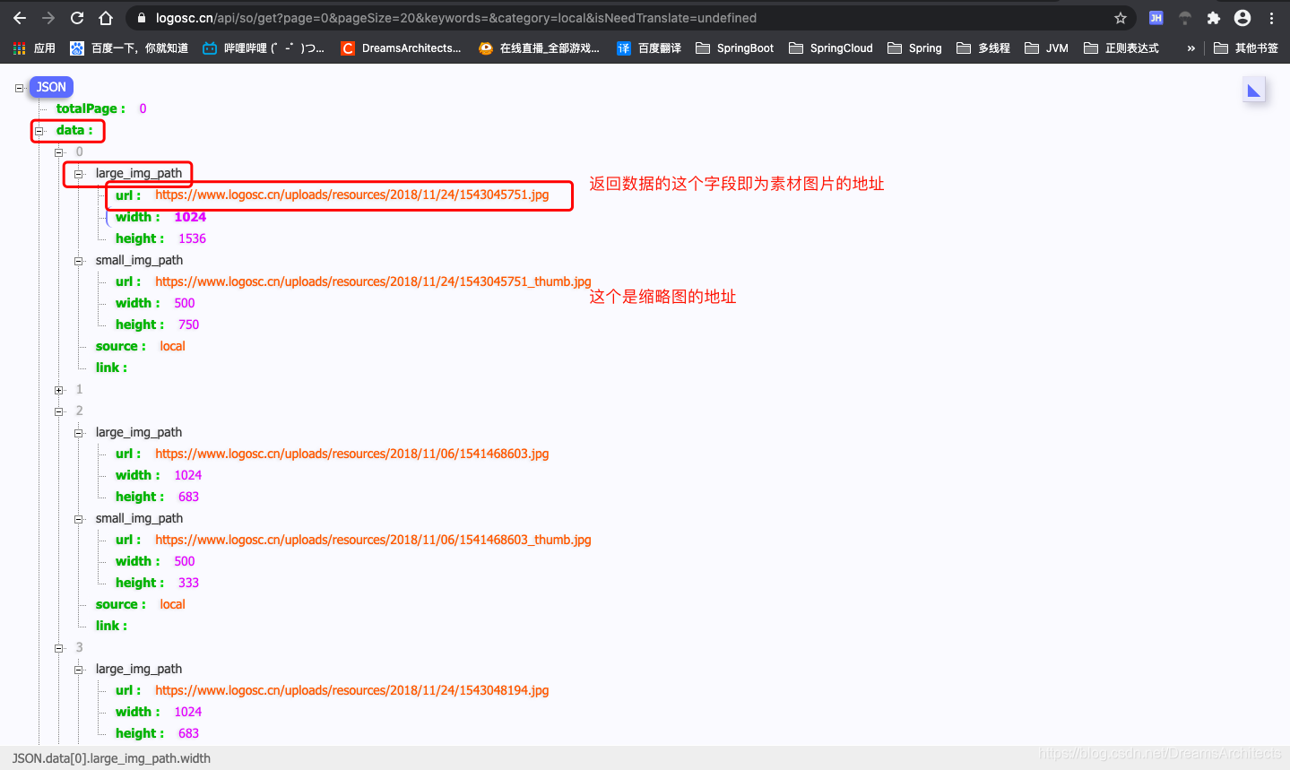Select the source key under item 0
This screenshot has height=770, width=1290.
coord(120,346)
